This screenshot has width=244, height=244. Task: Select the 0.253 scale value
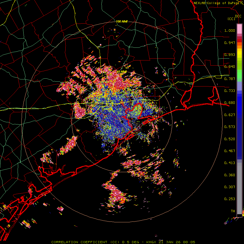point(230,199)
